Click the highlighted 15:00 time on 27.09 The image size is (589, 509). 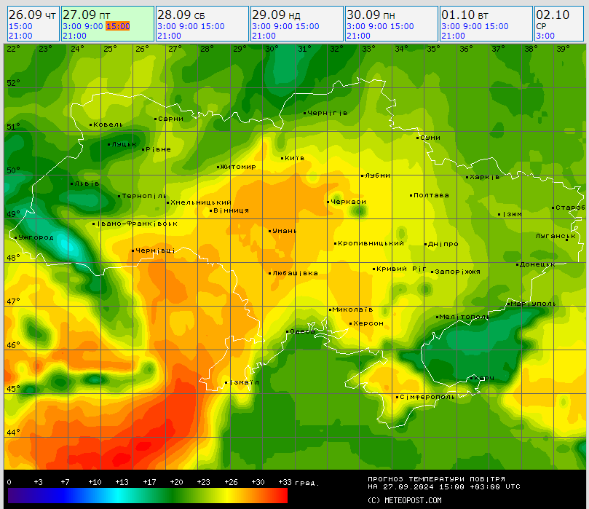[117, 26]
